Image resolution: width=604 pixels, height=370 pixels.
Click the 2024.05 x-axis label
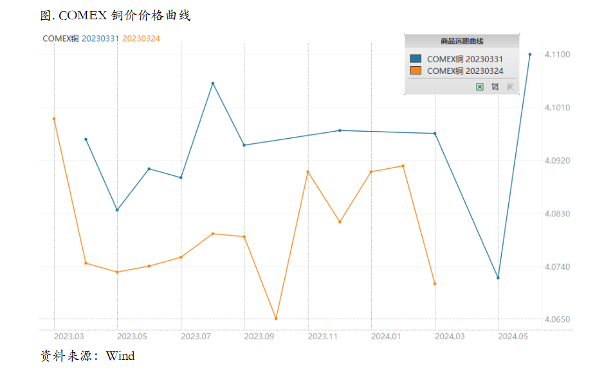tap(513, 337)
